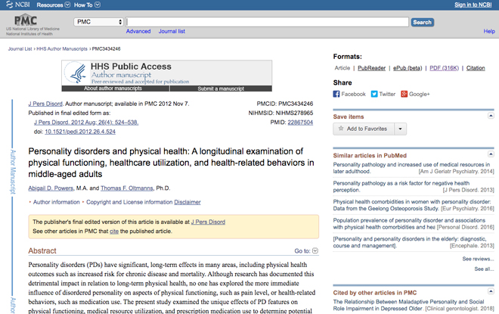499x314 pixels.
Task: Open J Pers Disord journal link
Action: pos(45,104)
